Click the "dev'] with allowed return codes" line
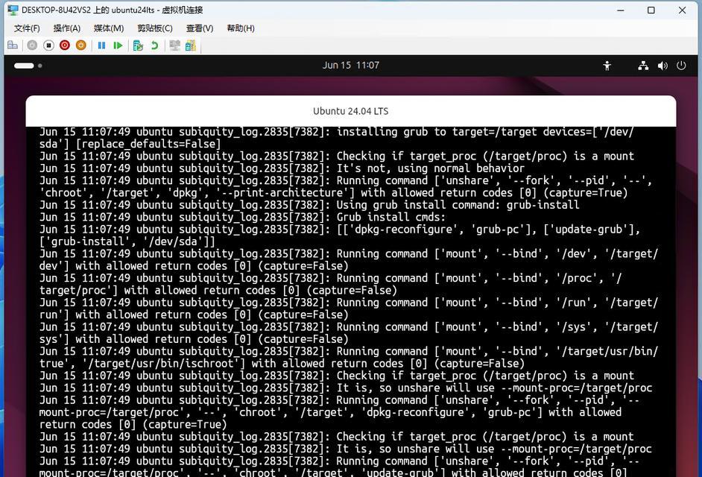The width and height of the screenshot is (702, 477). tap(194, 266)
